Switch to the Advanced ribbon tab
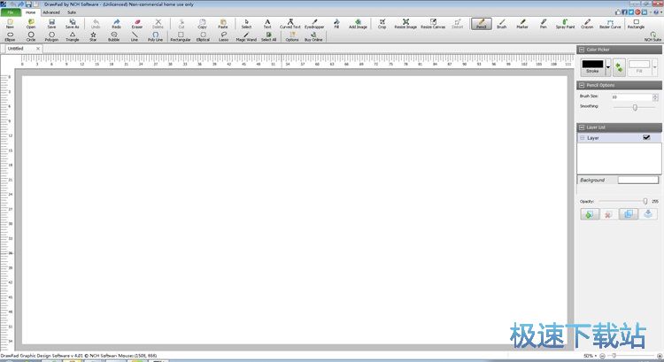664x362 pixels. (51, 12)
